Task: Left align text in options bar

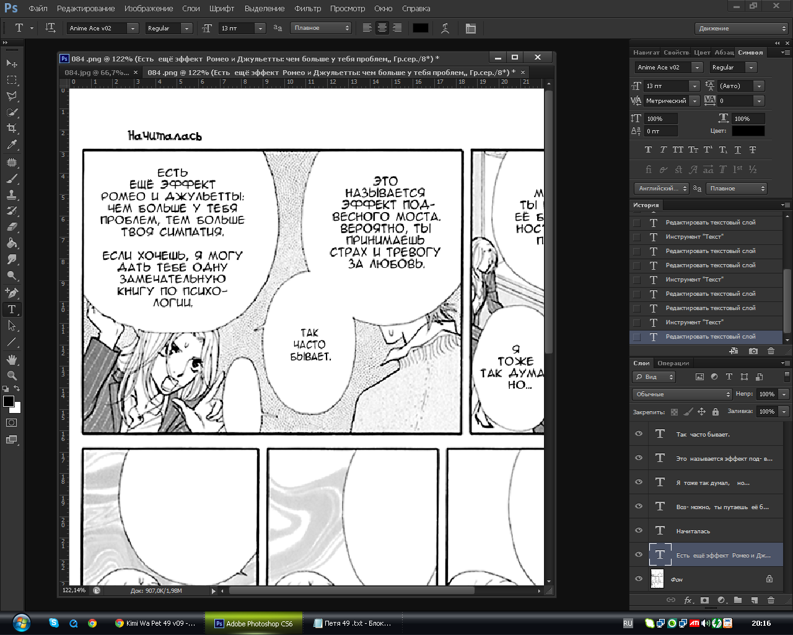Action: click(367, 28)
